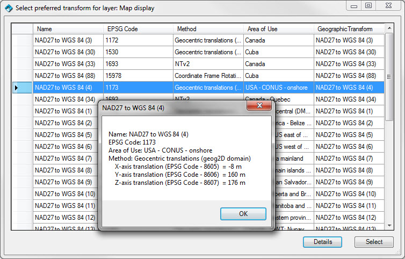Sort by the EPSG Code column header

click(x=138, y=29)
